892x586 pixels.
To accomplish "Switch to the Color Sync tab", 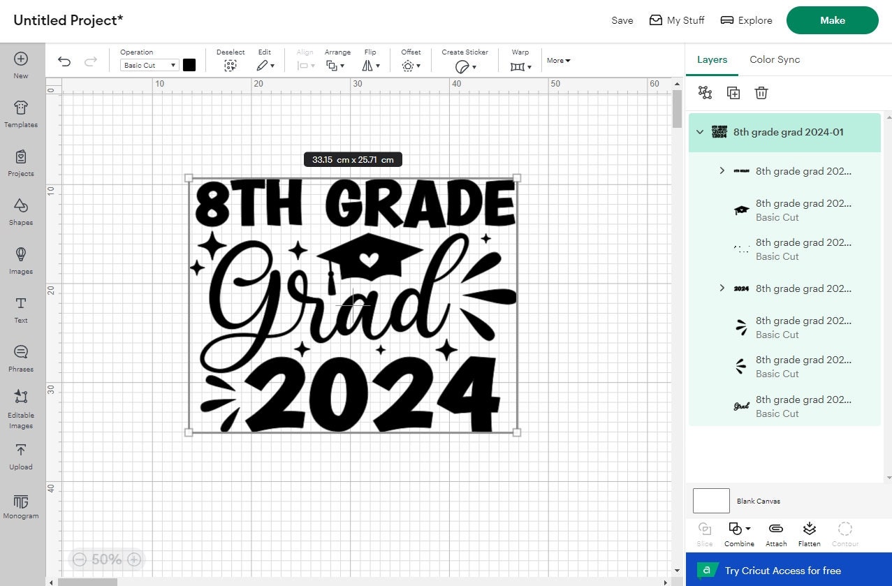I will tap(774, 59).
